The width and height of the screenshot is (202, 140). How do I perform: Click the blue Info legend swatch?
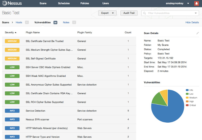pos(187,90)
